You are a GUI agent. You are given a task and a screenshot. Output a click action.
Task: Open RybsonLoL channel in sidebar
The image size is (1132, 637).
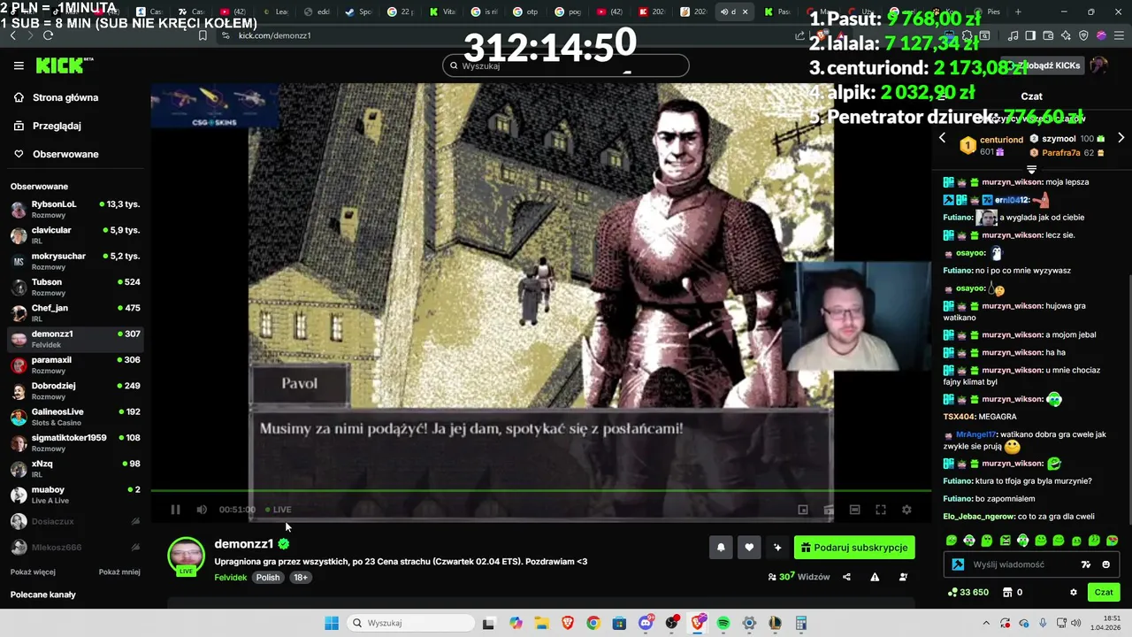point(75,210)
